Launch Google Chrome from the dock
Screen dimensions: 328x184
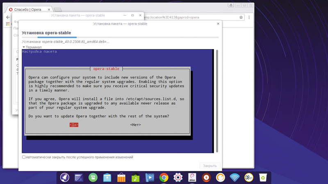[164, 178]
